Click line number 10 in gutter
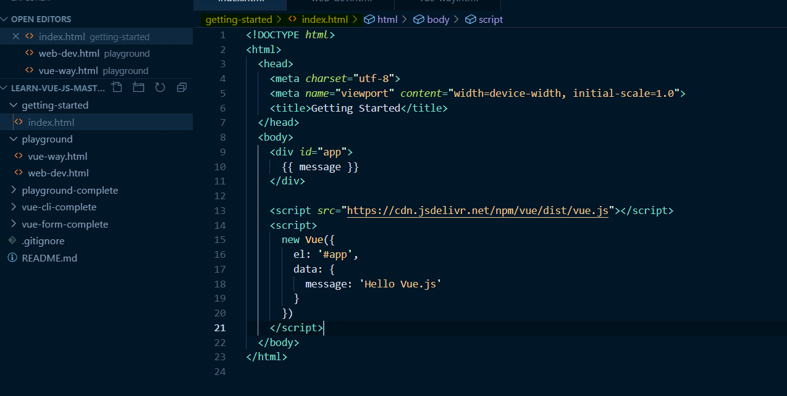 [x=220, y=167]
